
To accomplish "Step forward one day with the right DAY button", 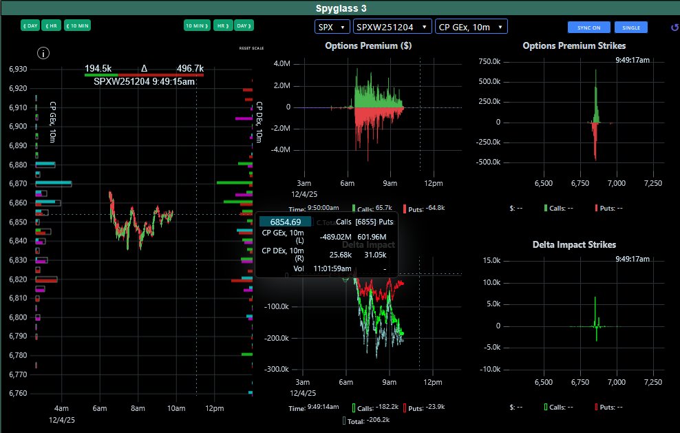I will click(244, 25).
